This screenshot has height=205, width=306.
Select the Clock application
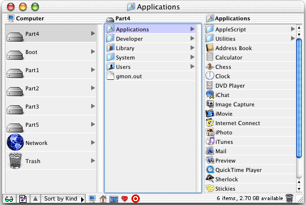[250, 76]
